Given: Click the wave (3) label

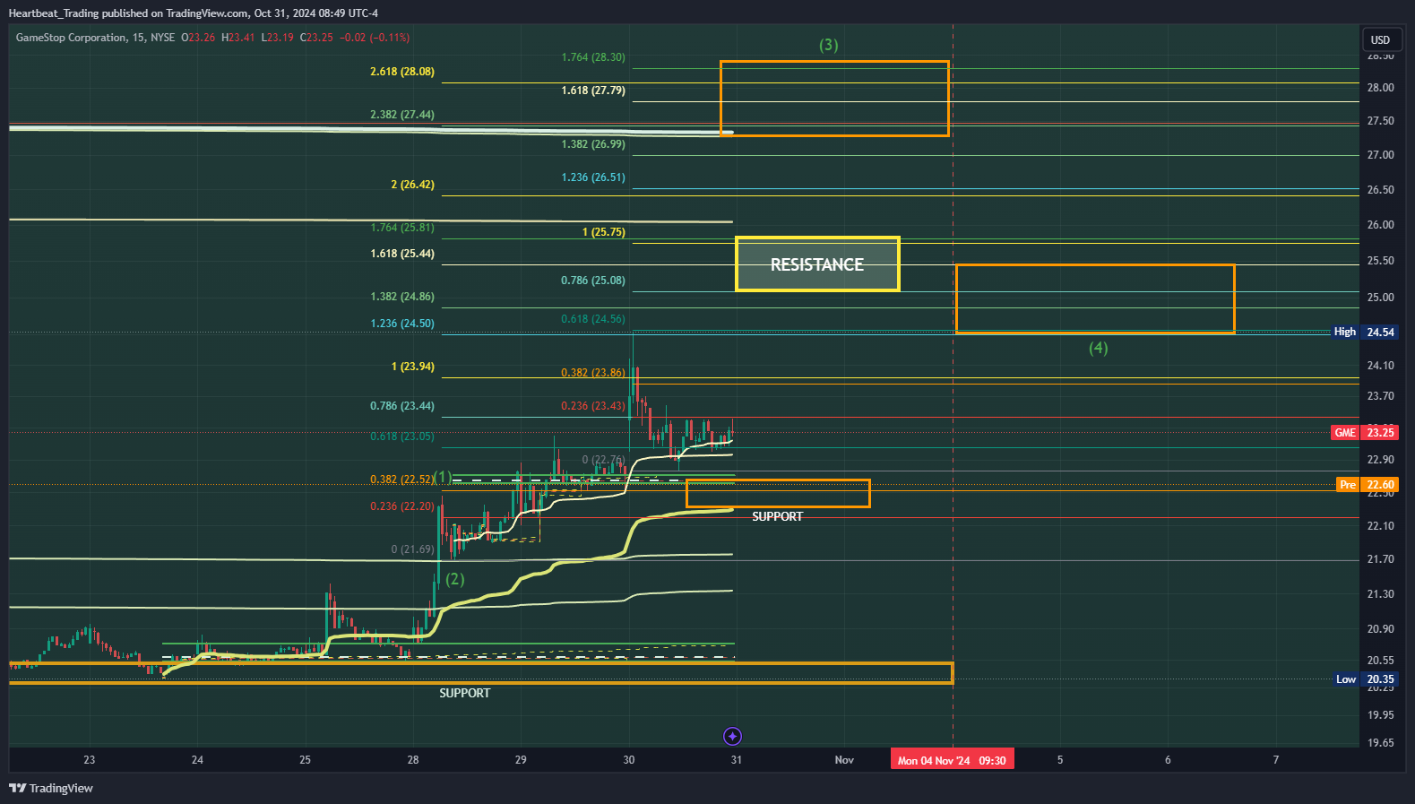Looking at the screenshot, I should (829, 45).
